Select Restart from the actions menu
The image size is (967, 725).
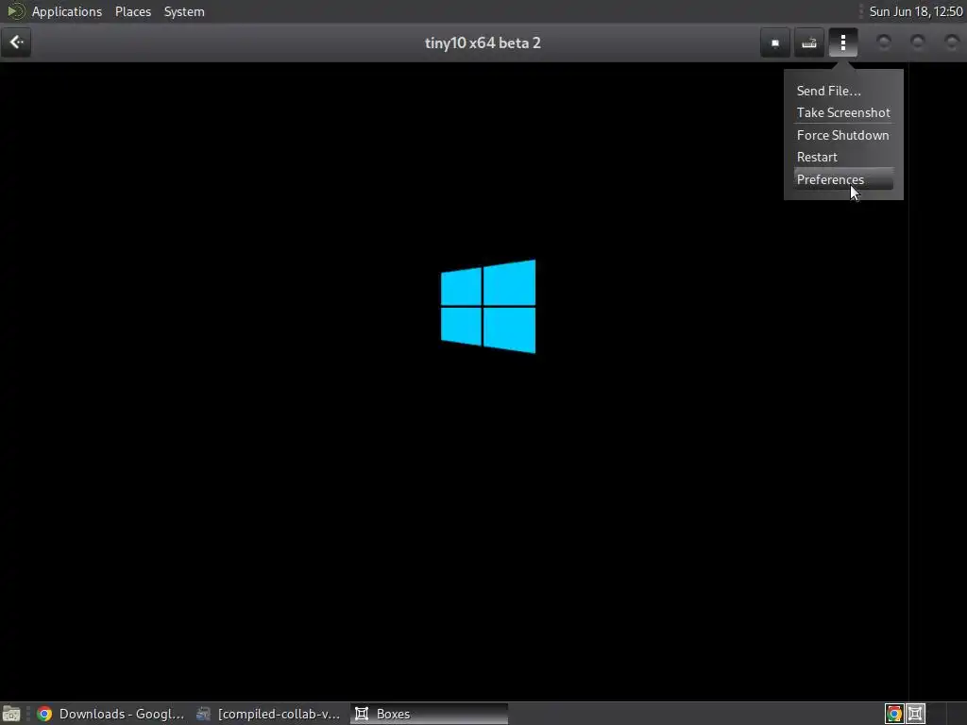[x=842, y=158]
